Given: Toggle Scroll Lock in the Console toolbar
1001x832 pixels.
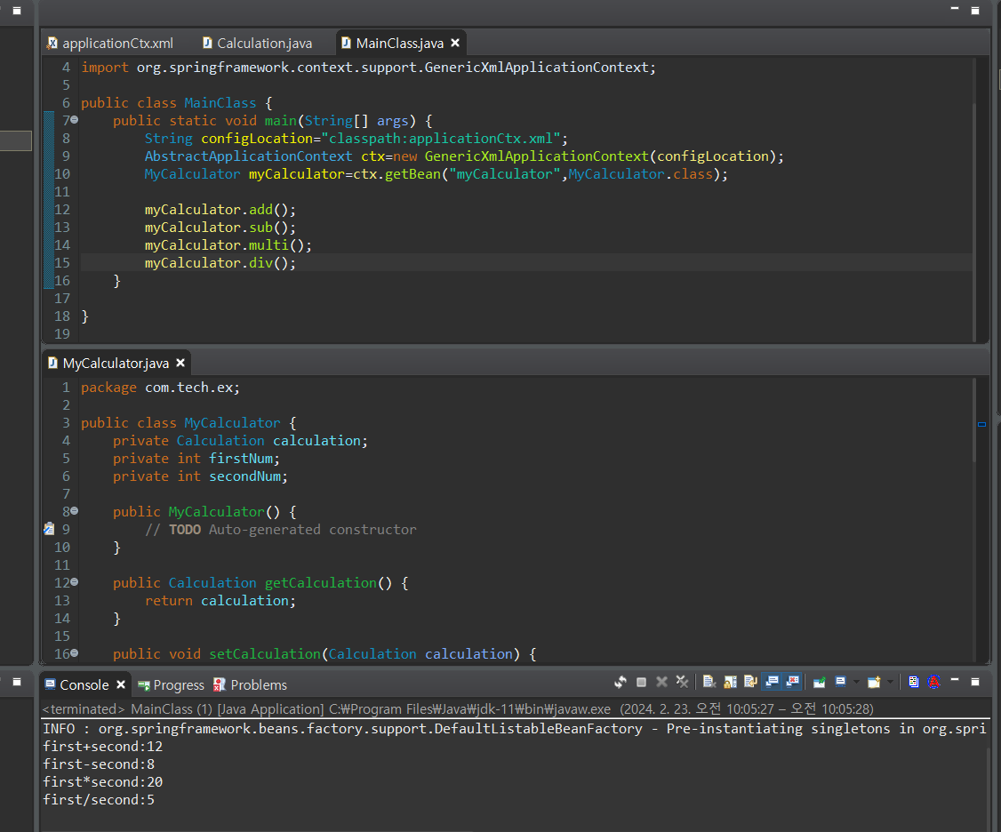Looking at the screenshot, I should [730, 682].
